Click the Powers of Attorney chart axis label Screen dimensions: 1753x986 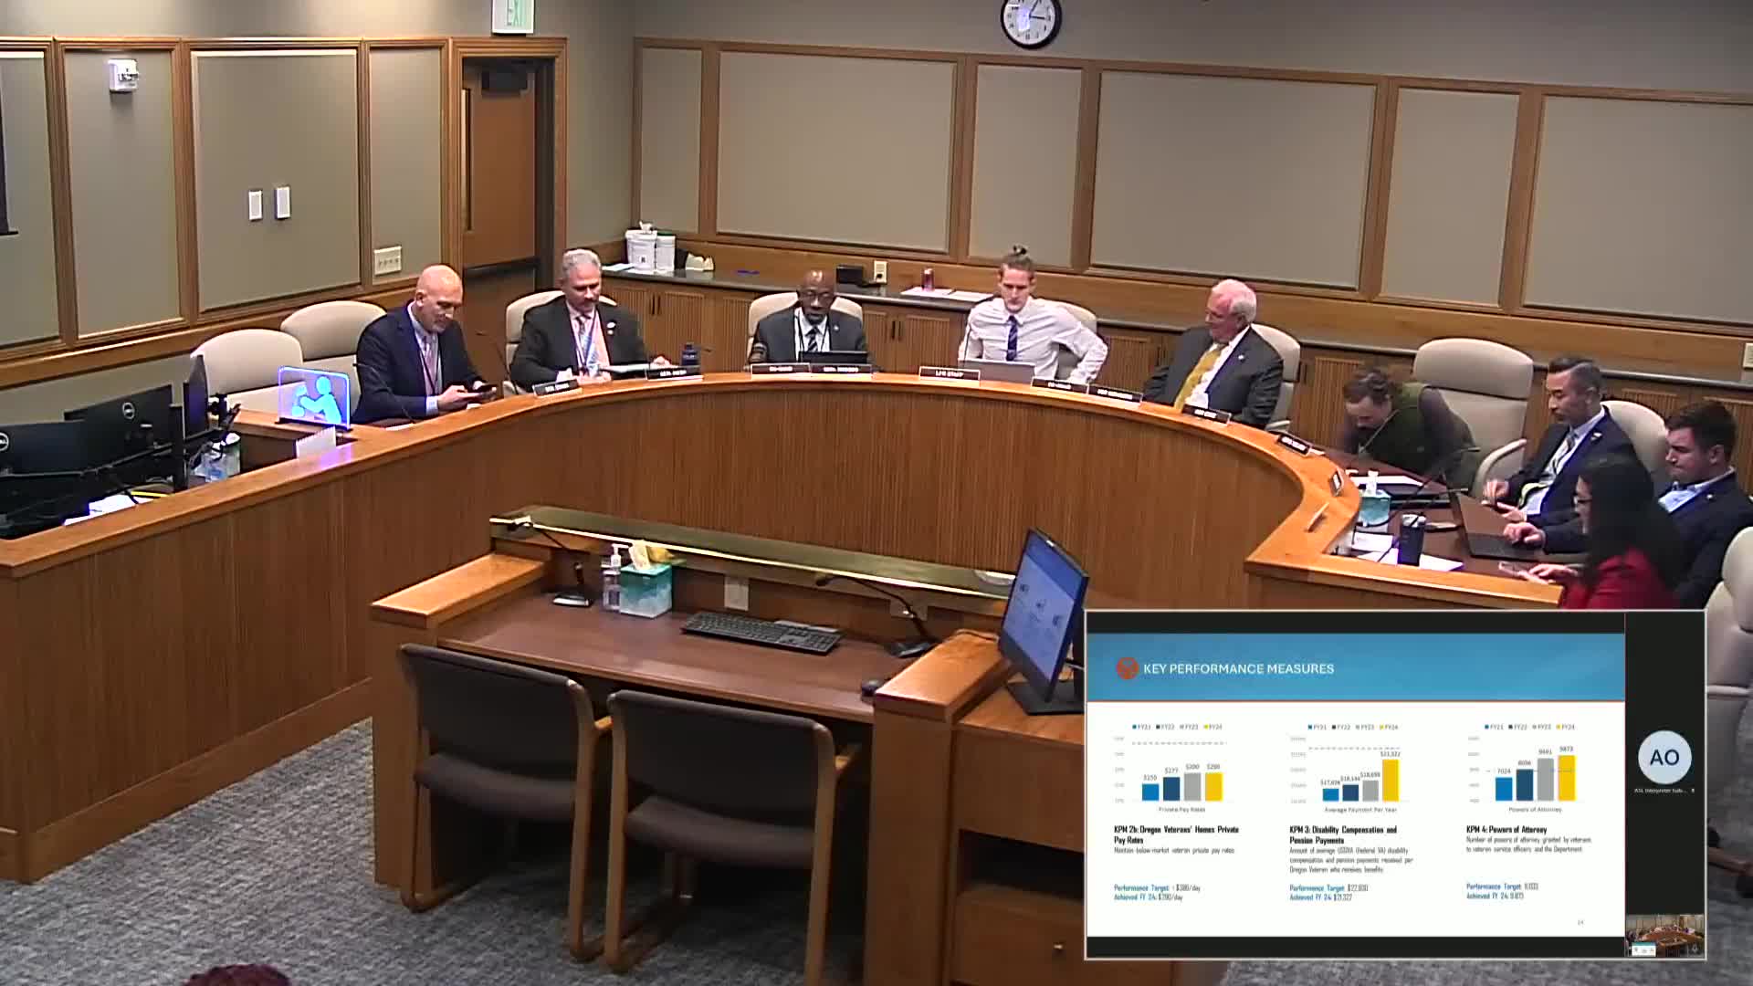point(1534,810)
